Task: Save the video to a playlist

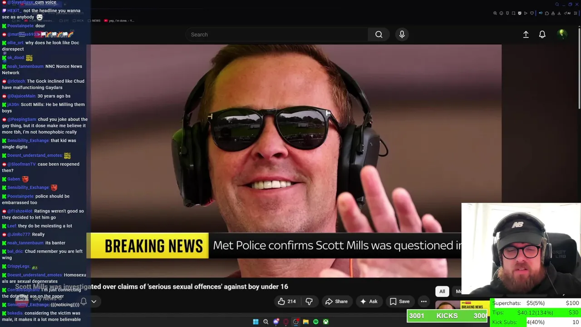Action: (399, 301)
